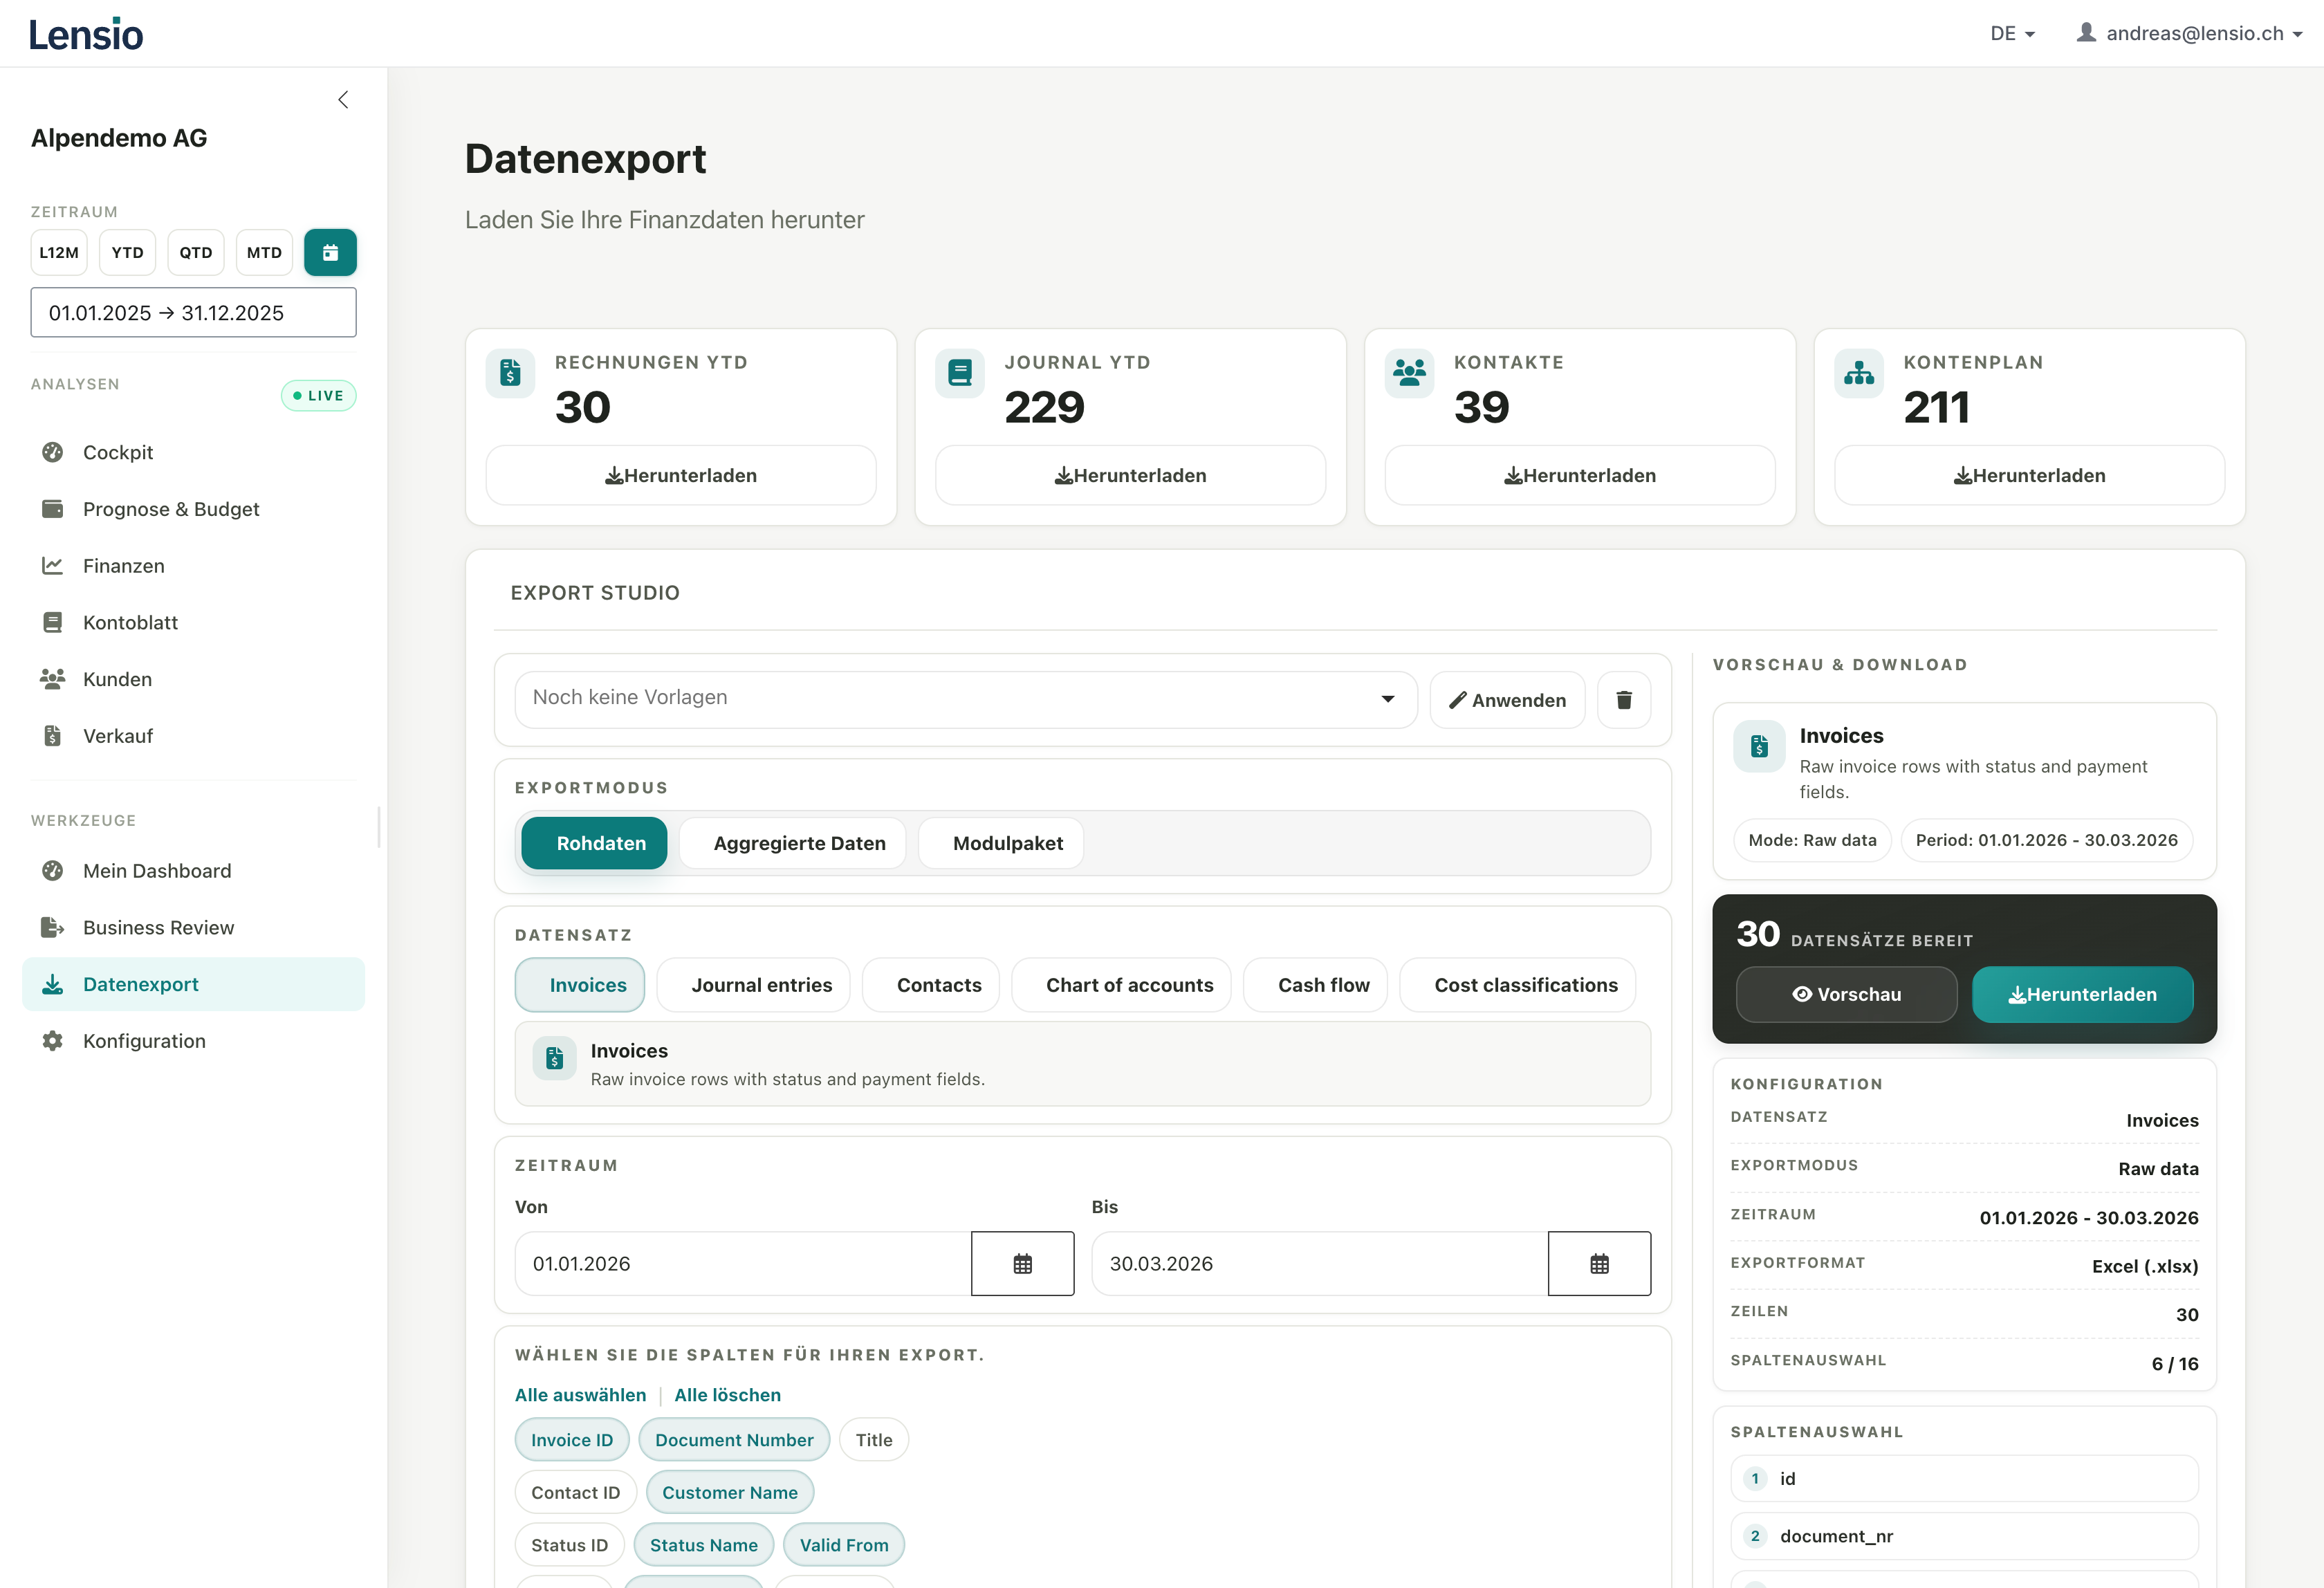Expand the Noch keine Vorlagen template dropdown
Screen dimensions: 2324x1588
[x=965, y=698]
